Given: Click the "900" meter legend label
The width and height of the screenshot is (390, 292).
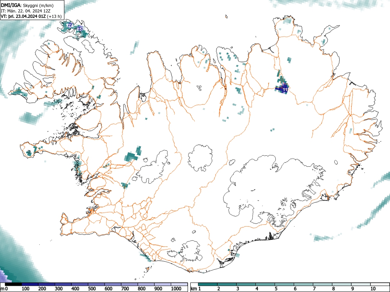Looking at the screenshot, I should tap(158, 289).
